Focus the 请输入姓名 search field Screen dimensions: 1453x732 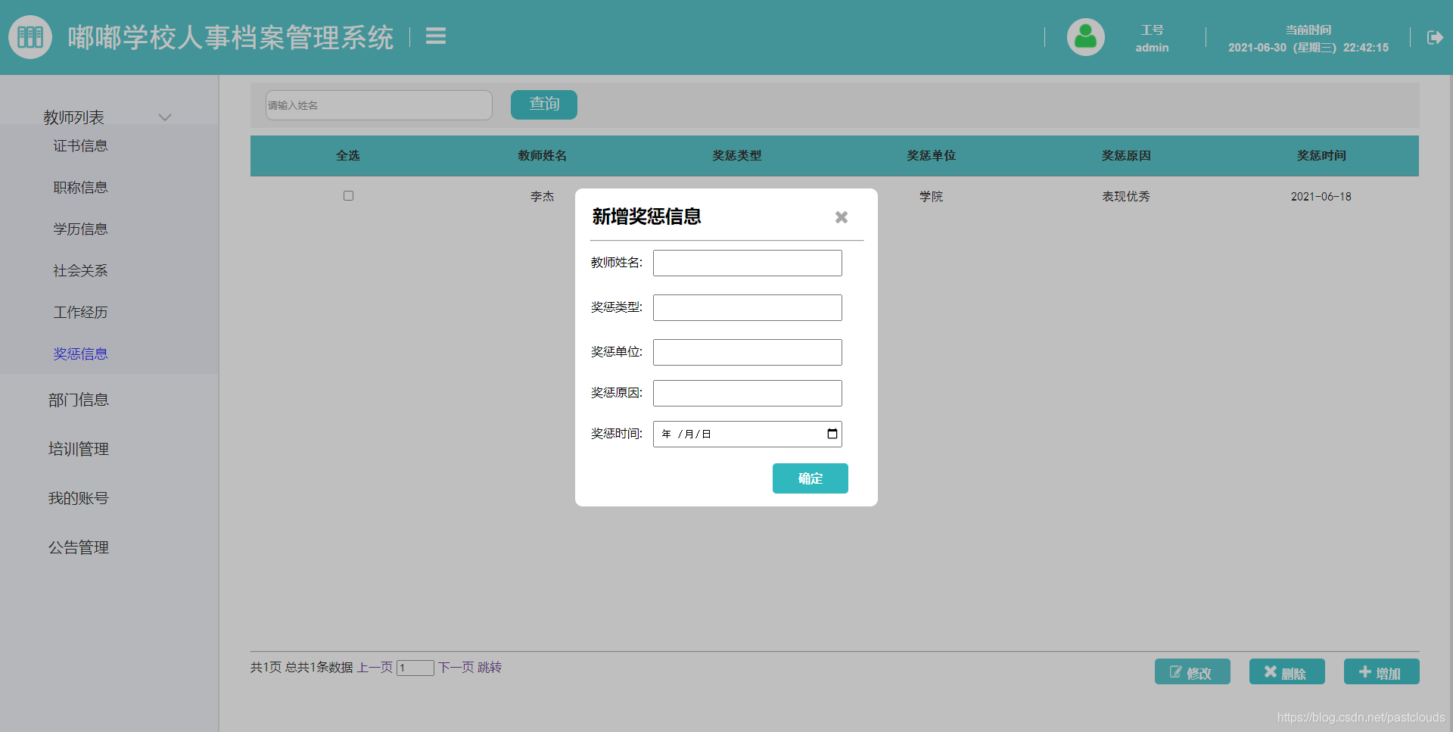pyautogui.click(x=379, y=105)
